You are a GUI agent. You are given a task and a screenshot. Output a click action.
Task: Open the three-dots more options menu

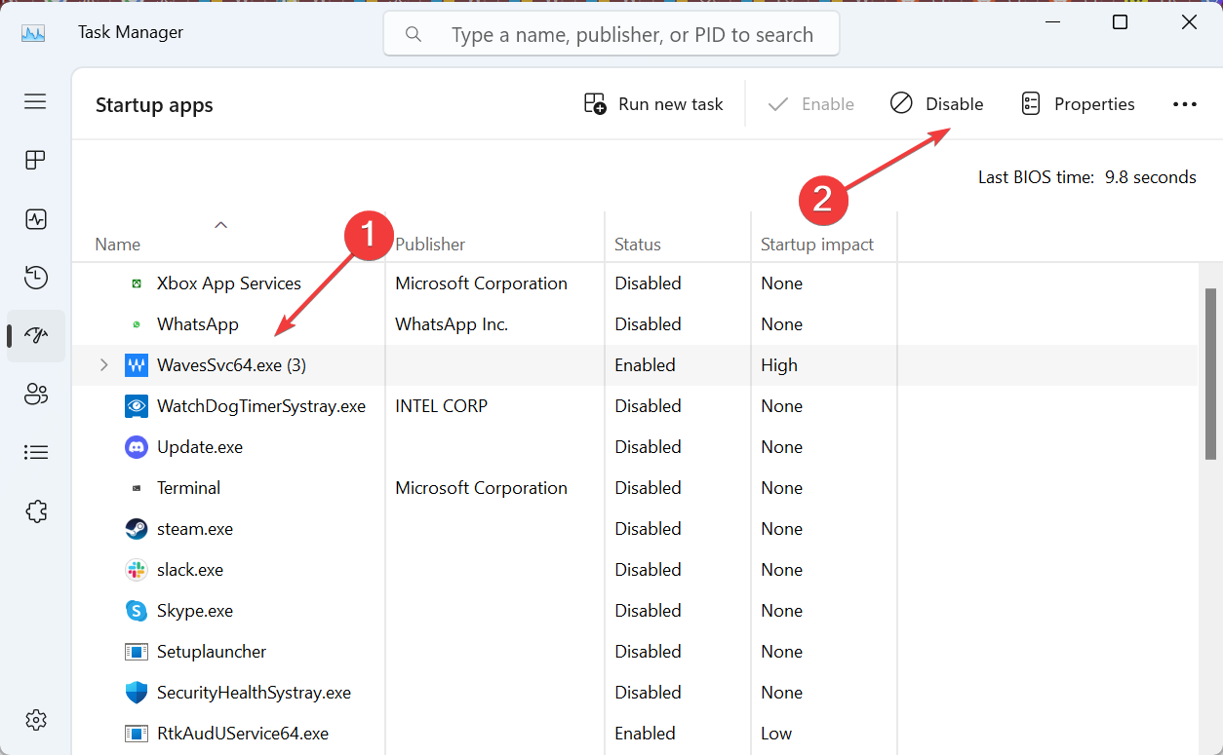(x=1184, y=104)
